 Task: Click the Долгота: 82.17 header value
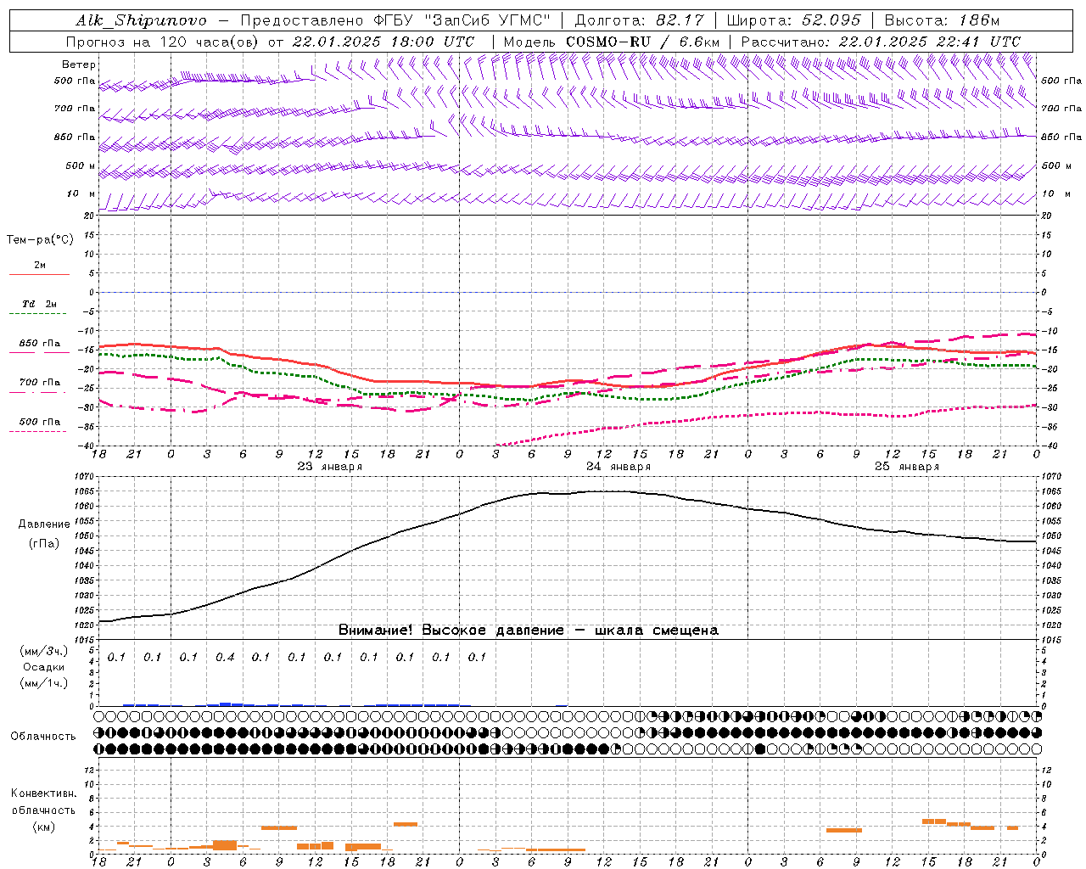coord(639,20)
